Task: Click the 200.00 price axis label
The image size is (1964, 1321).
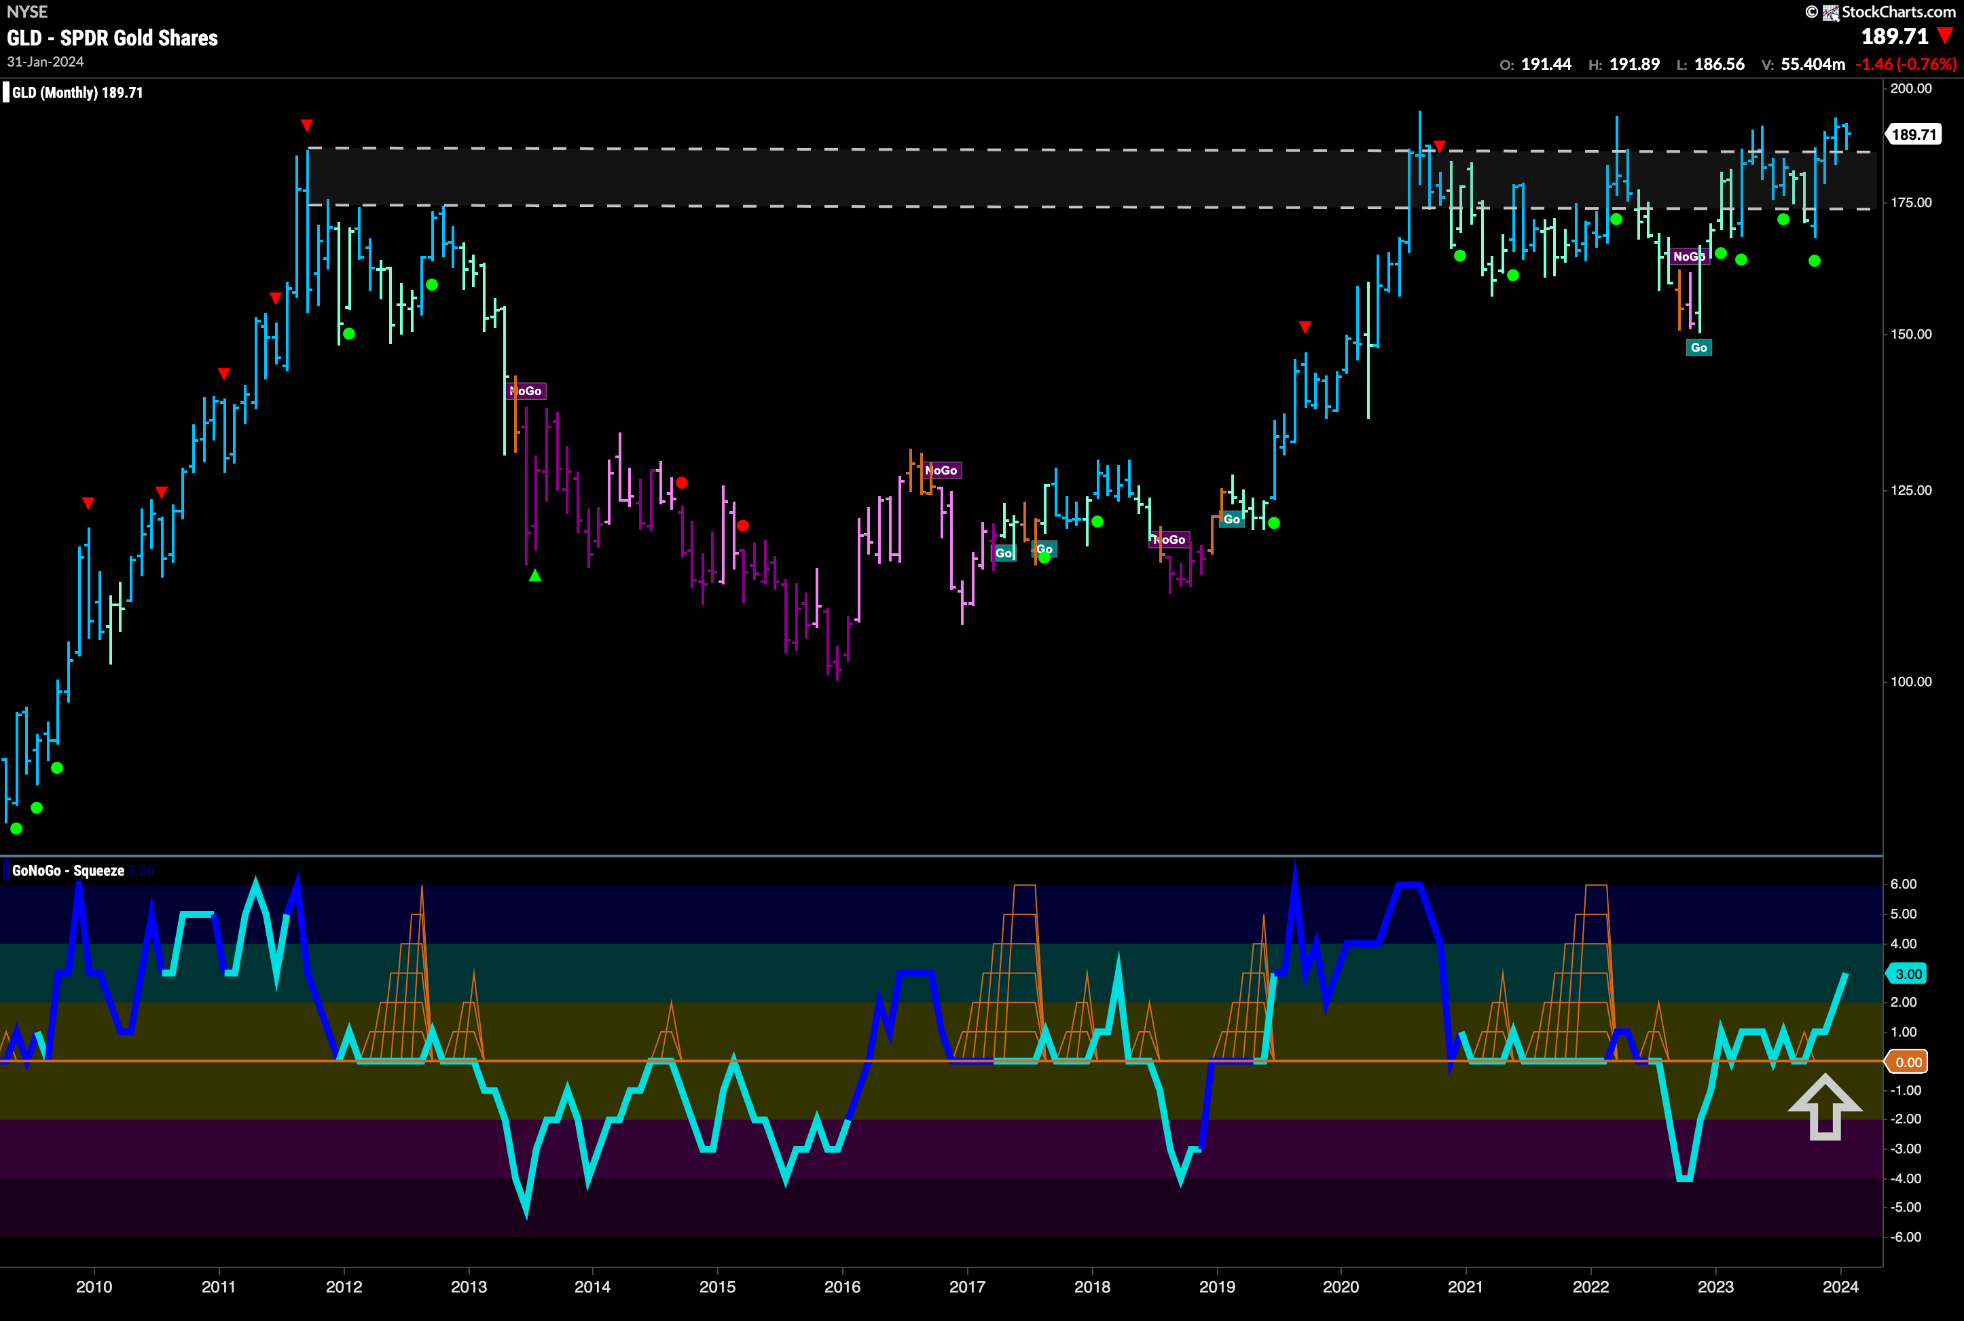Action: click(x=1911, y=88)
